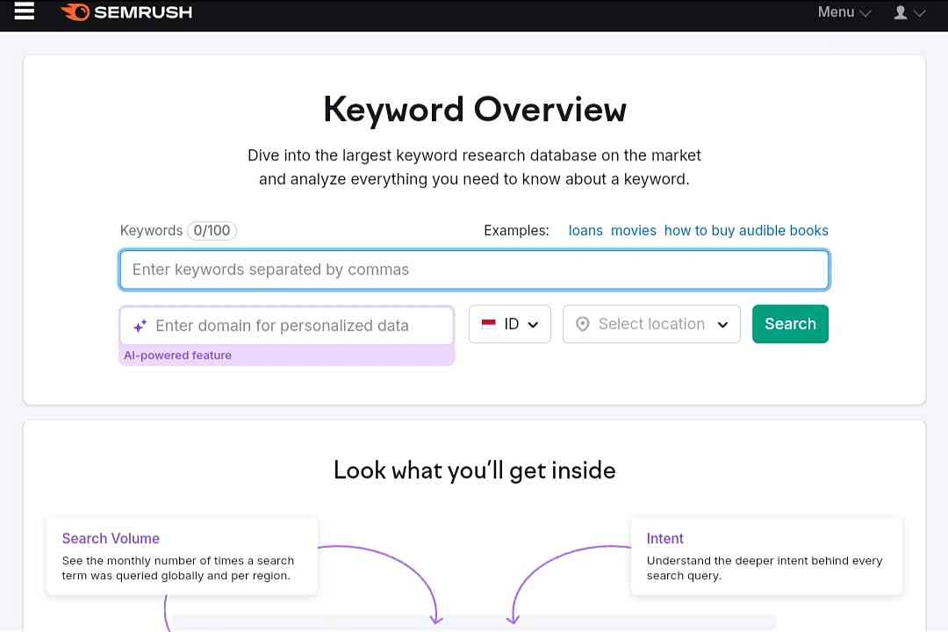Click the location pin icon

[582, 324]
